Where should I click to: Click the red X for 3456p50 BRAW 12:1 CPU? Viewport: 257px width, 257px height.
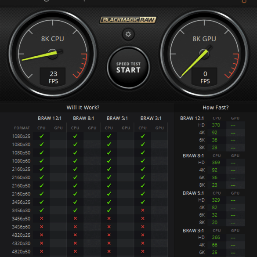click(42, 218)
